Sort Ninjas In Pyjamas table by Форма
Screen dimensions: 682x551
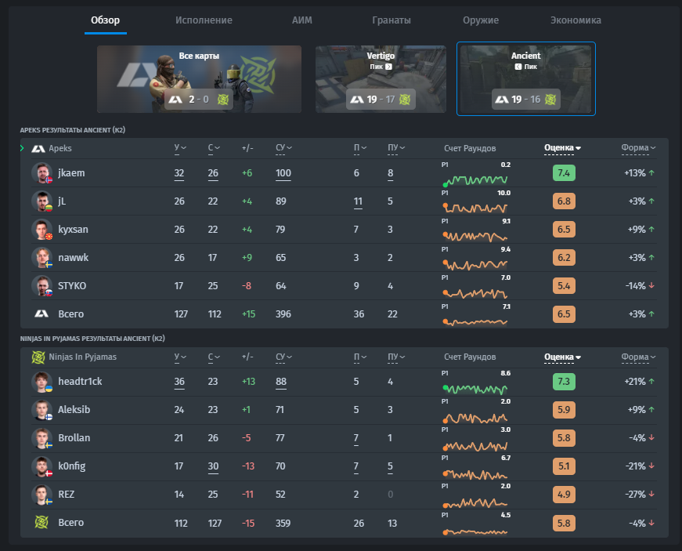click(638, 357)
